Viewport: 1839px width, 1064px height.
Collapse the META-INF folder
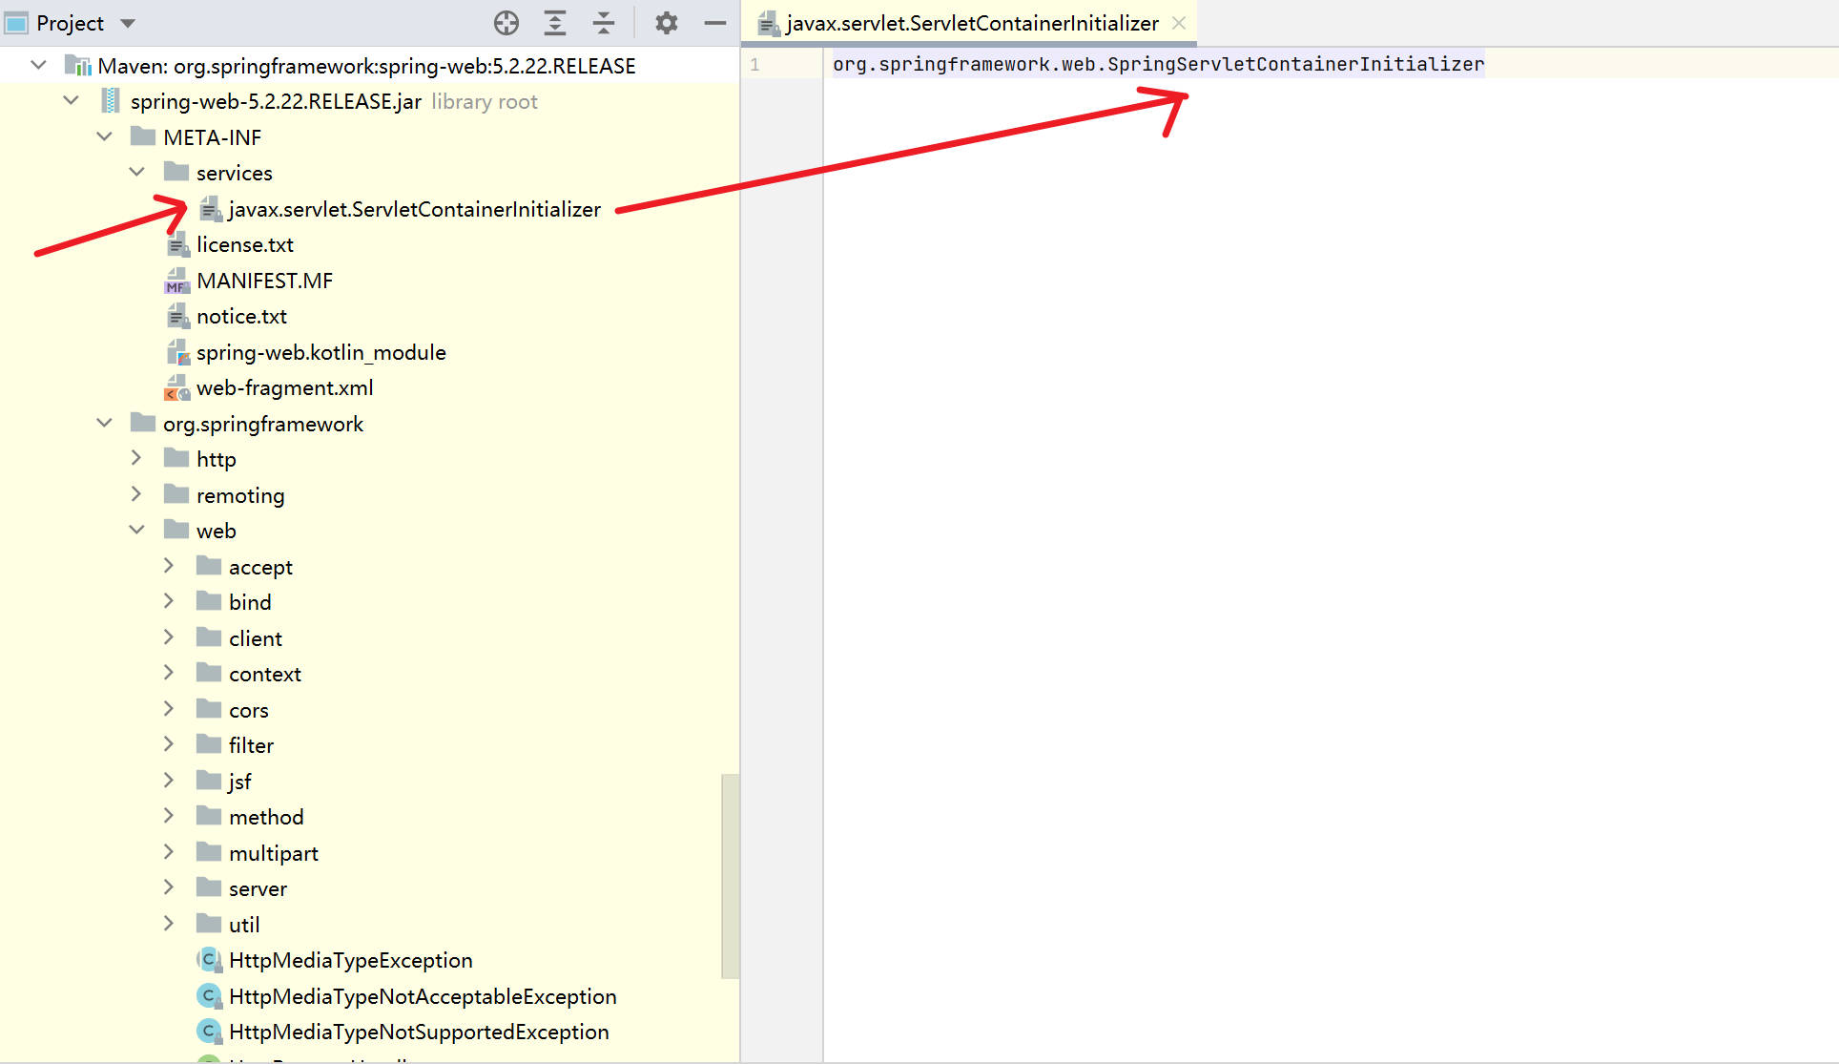tap(104, 136)
